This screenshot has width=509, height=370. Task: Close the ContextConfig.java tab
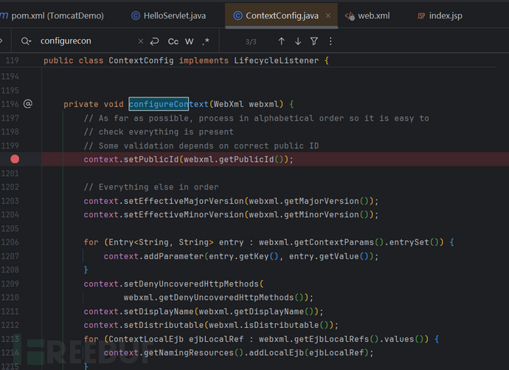(x=328, y=16)
